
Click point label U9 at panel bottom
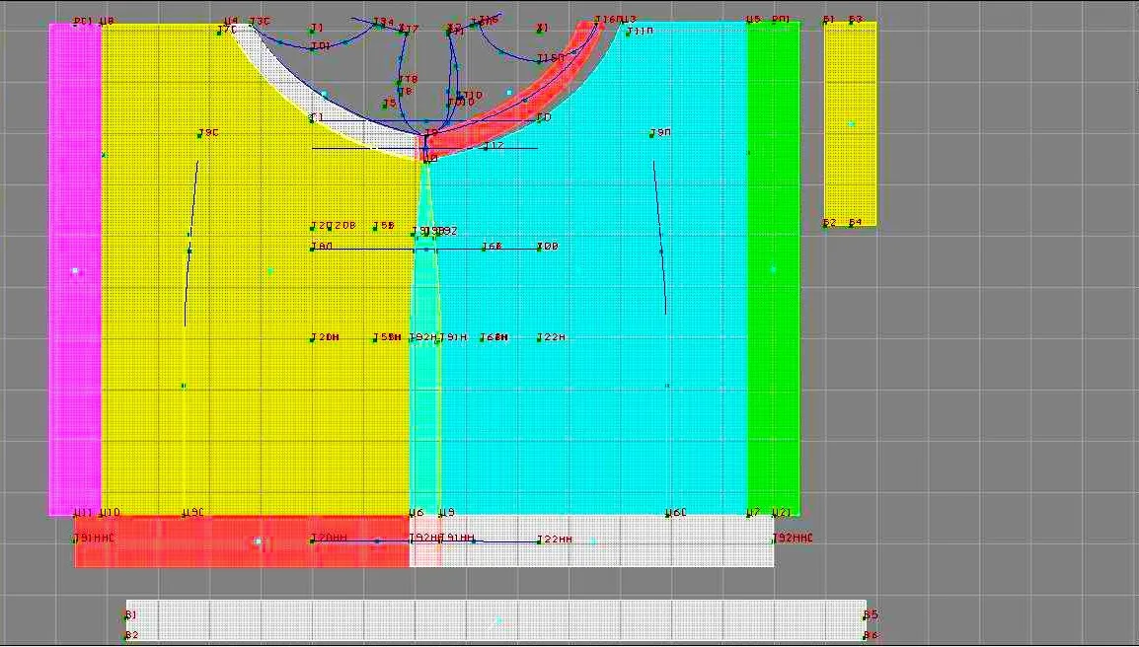click(447, 513)
